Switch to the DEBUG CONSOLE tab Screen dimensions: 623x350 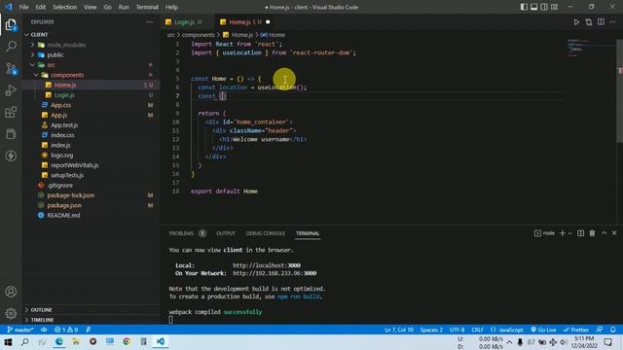265,233
